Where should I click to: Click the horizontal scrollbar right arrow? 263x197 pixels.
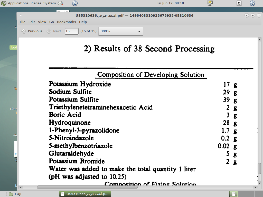pos(255,187)
